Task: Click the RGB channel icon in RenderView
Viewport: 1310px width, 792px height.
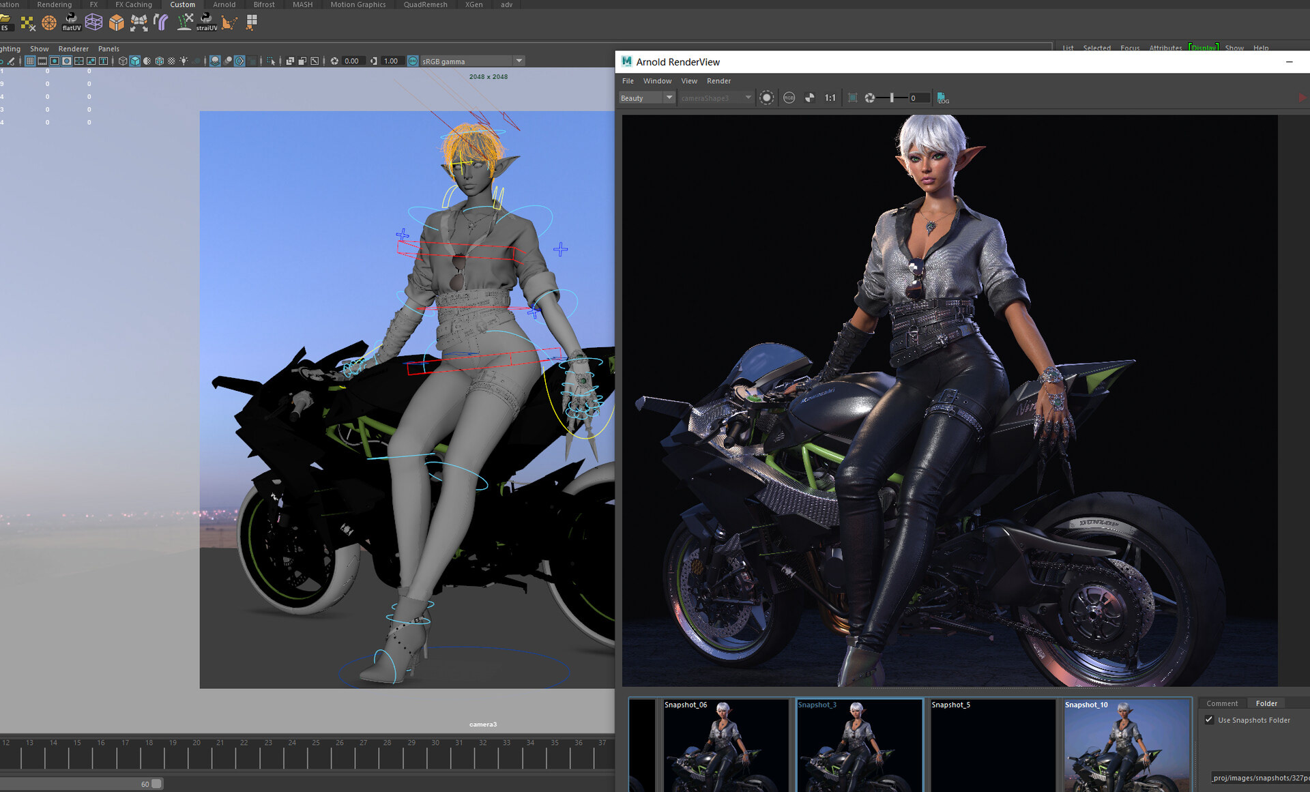Action: click(x=789, y=98)
